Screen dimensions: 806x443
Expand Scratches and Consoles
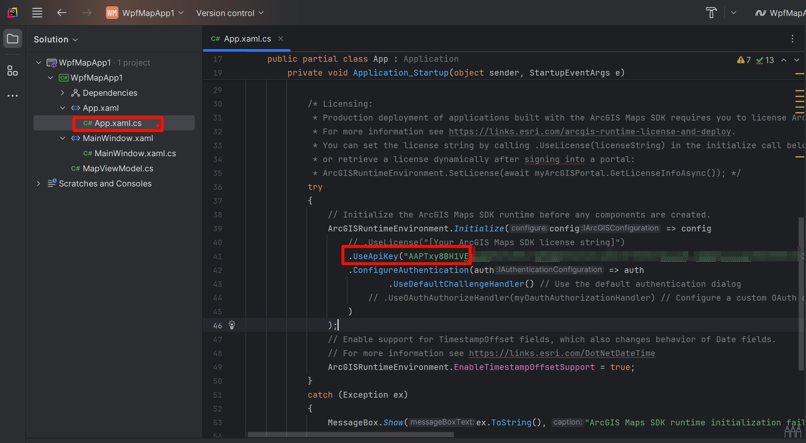[x=39, y=183]
